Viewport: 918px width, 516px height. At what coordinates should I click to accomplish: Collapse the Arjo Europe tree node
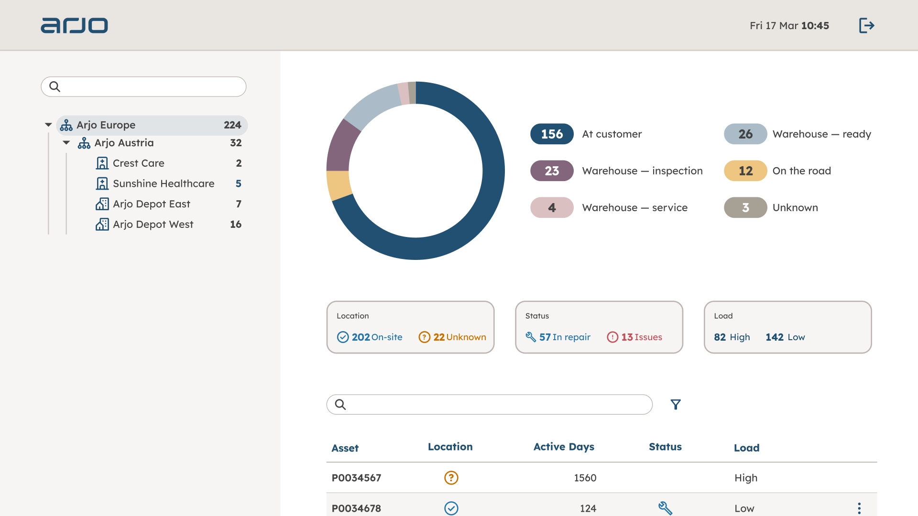tap(48, 125)
